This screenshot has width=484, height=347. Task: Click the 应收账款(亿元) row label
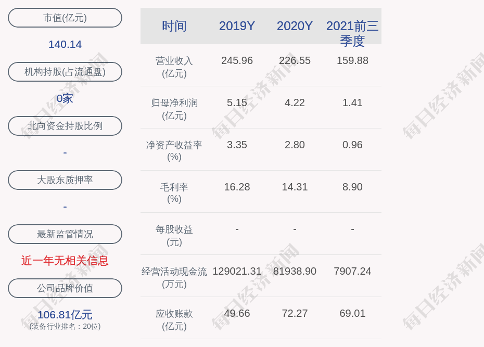pos(174,320)
